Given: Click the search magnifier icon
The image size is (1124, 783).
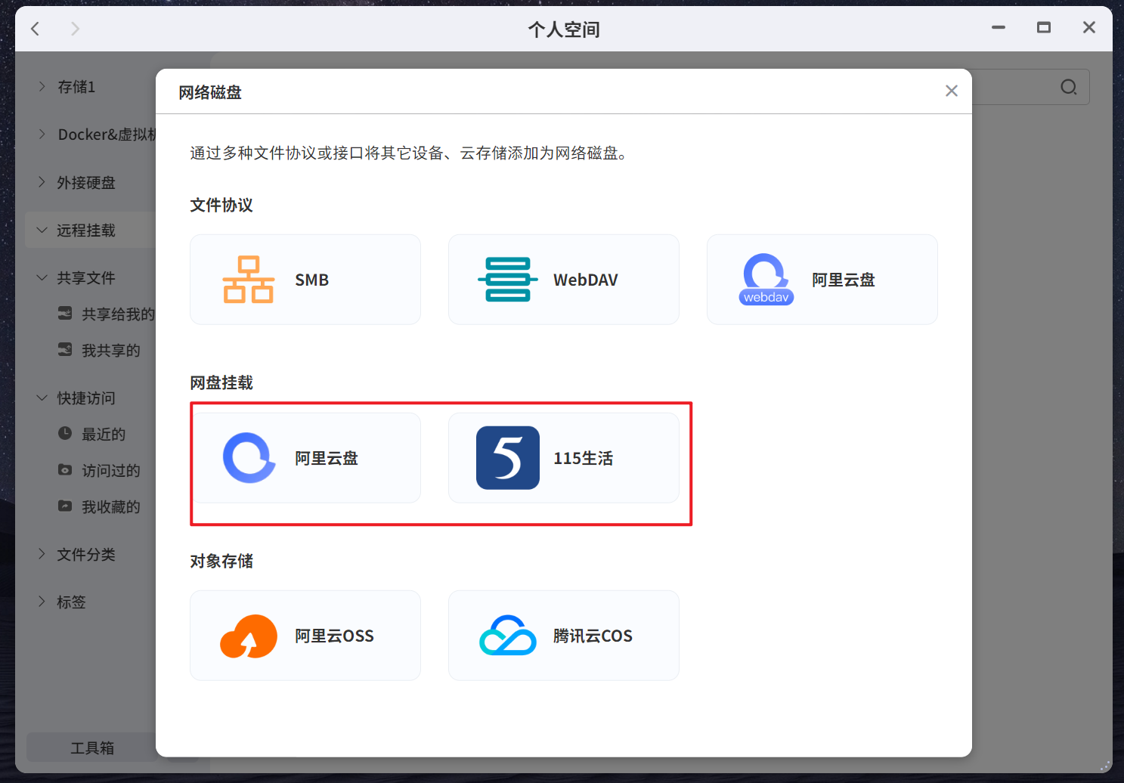Looking at the screenshot, I should coord(1069,87).
